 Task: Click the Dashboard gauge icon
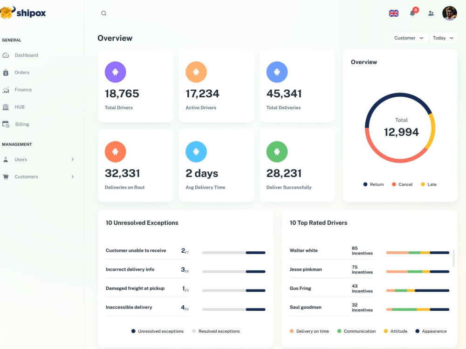[6, 55]
